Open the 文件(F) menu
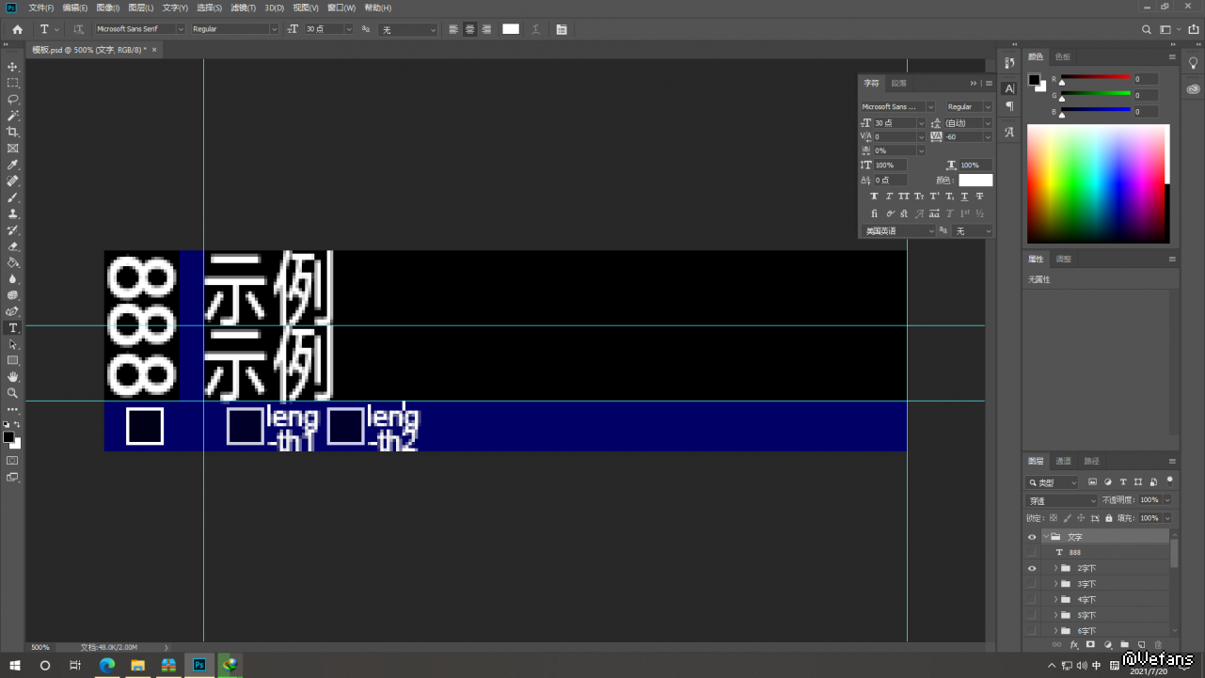Image resolution: width=1205 pixels, height=678 pixels. pos(41,8)
